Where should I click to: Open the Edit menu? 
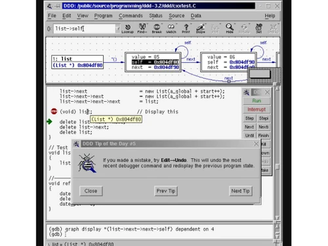67,16
